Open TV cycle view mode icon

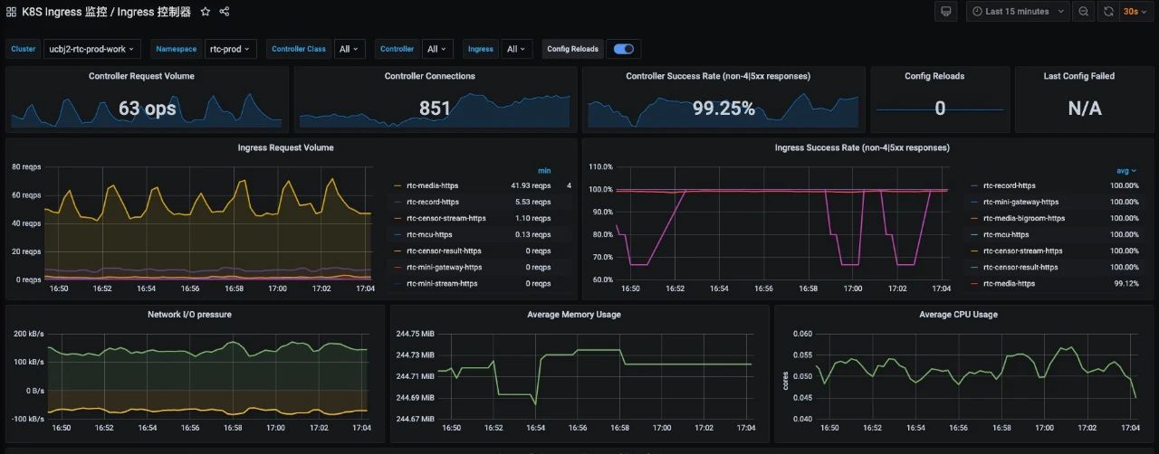(x=946, y=12)
